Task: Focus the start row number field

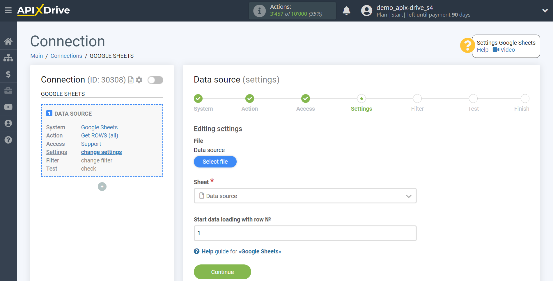Action: 305,233
